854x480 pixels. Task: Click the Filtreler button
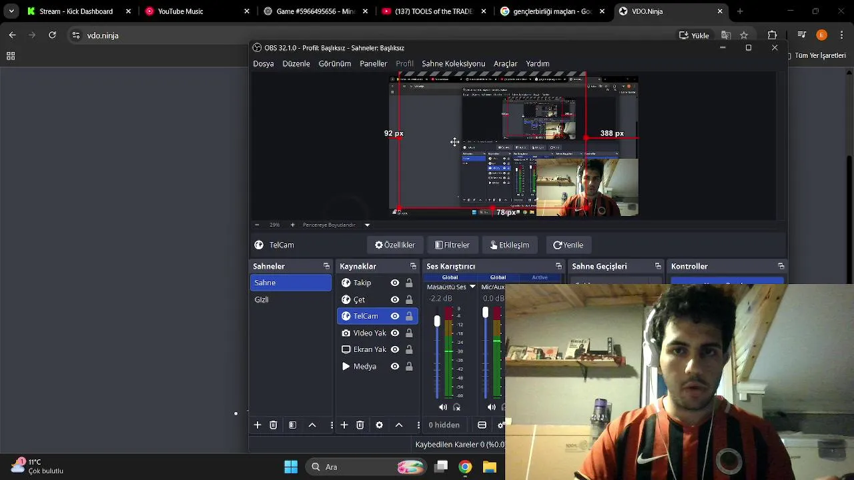(452, 245)
